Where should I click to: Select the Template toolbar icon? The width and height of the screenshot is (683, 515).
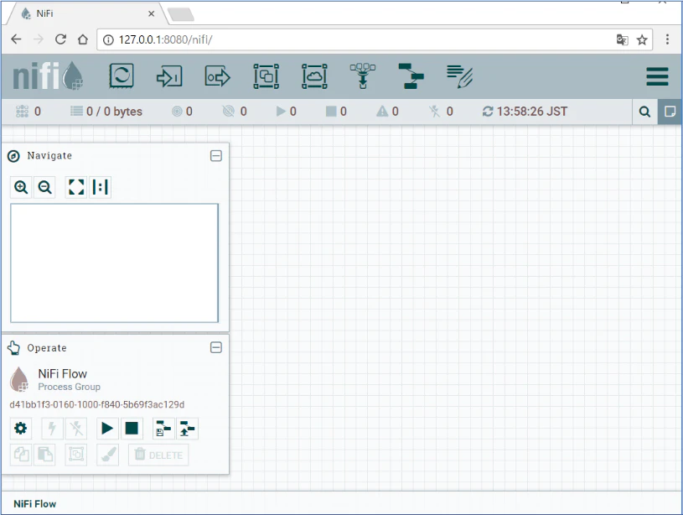(411, 76)
